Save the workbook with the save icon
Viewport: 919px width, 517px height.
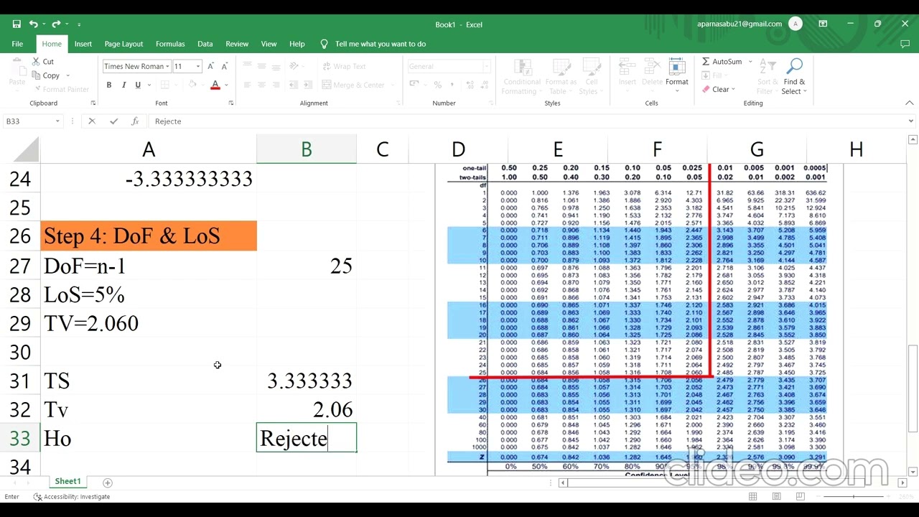pyautogui.click(x=17, y=24)
